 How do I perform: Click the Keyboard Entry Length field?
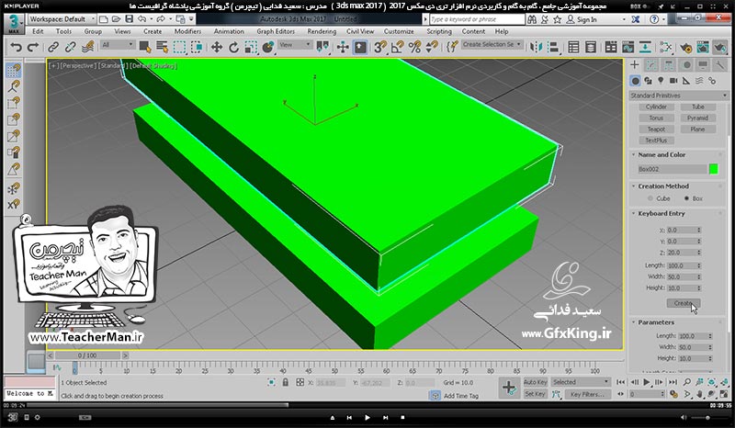point(684,265)
